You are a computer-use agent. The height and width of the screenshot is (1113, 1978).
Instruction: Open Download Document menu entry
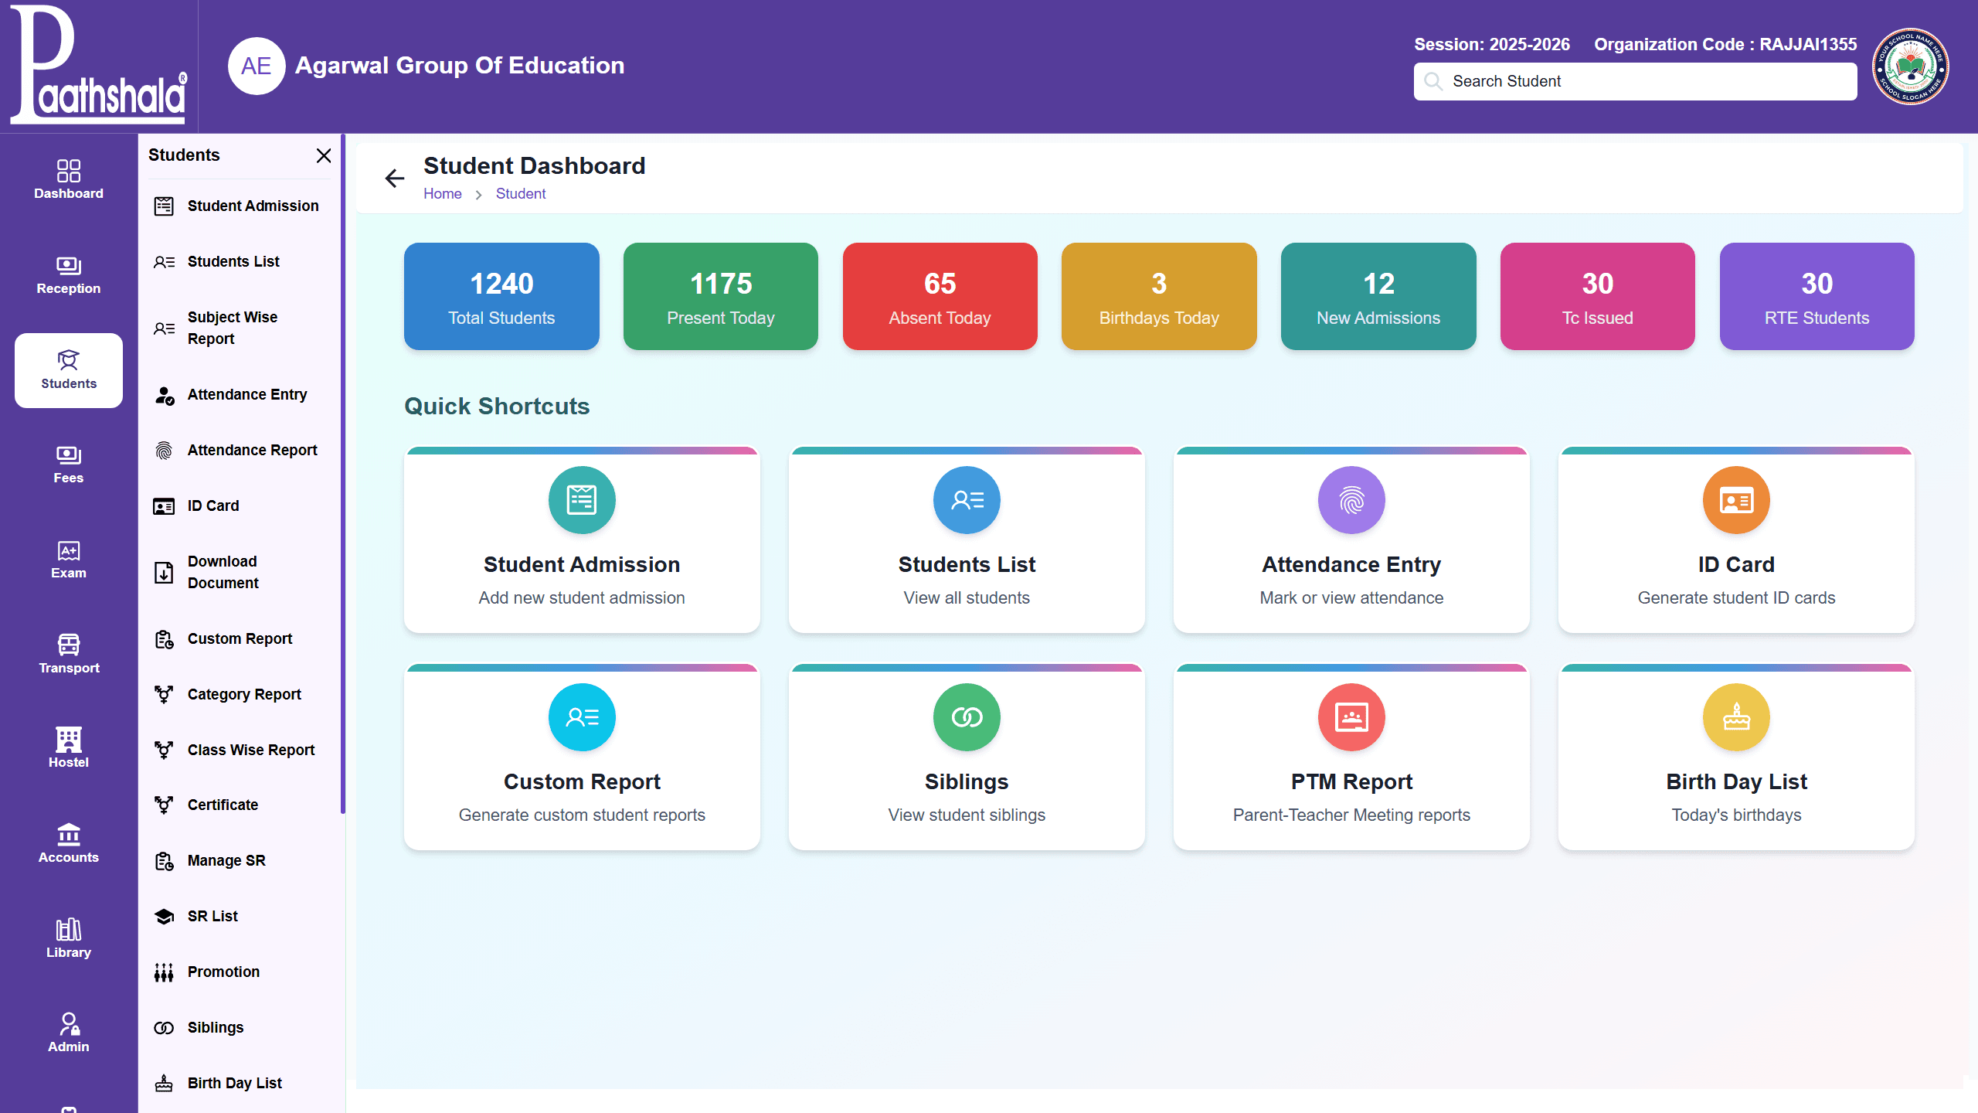point(223,572)
